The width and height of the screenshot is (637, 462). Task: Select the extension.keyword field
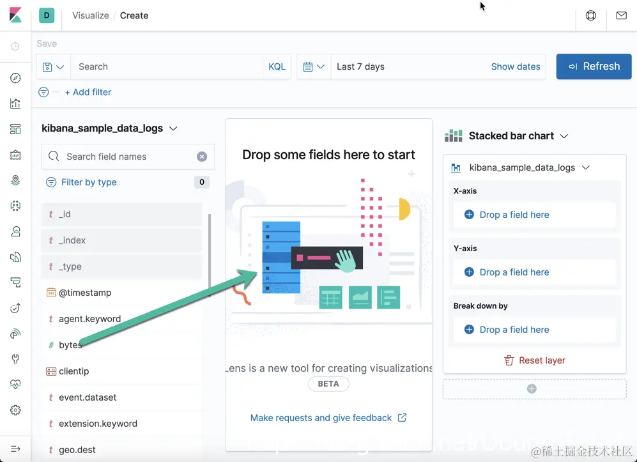[x=121, y=424]
